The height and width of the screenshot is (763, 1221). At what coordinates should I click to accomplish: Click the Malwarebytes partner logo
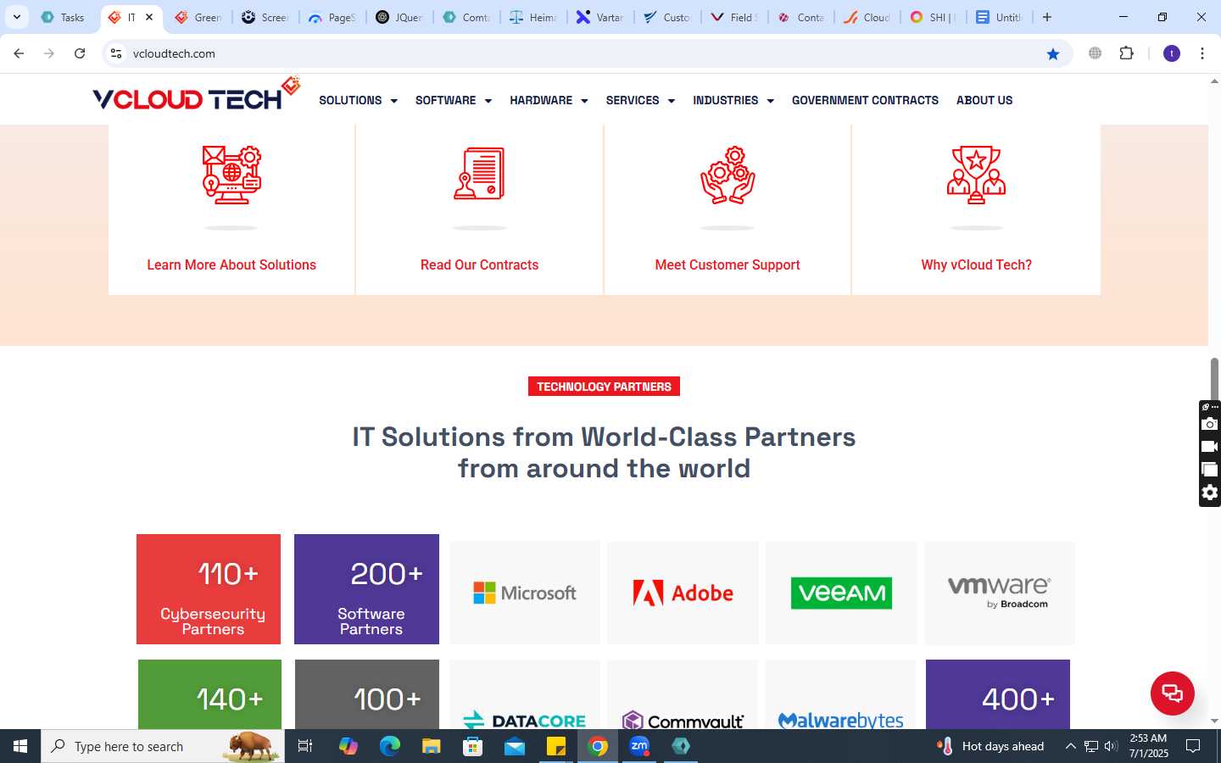[841, 720]
